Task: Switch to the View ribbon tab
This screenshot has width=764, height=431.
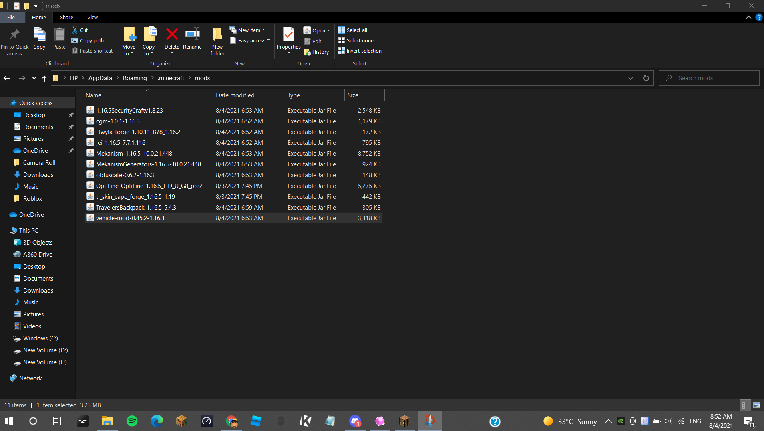Action: click(x=92, y=17)
